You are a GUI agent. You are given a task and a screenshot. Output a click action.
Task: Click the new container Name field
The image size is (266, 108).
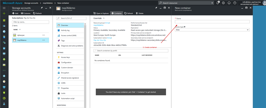tap(212, 22)
